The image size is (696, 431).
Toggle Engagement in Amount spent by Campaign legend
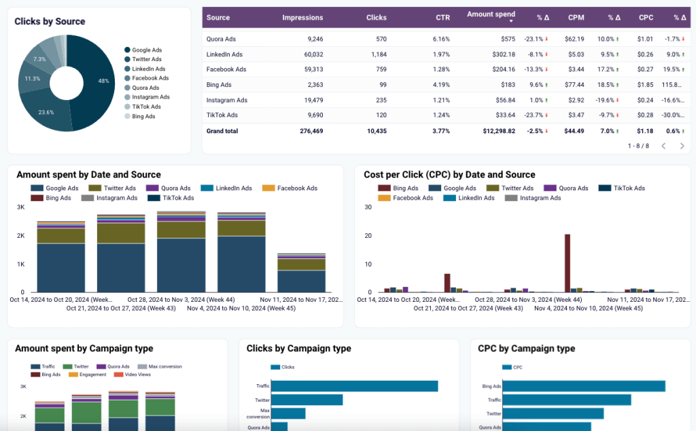[88, 375]
